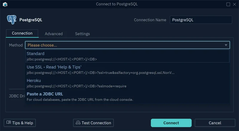Click the 'Method' label
This screenshot has width=239, height=131.
(16, 45)
